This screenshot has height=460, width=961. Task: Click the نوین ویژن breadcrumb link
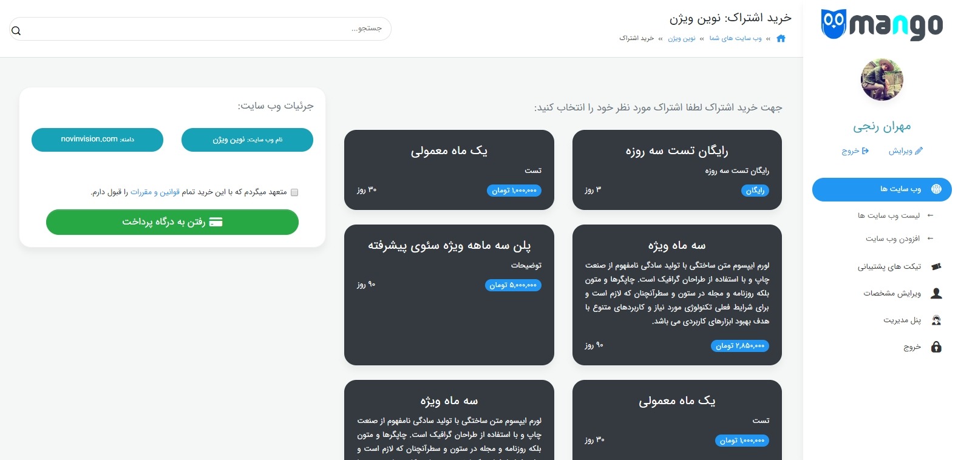click(x=681, y=38)
